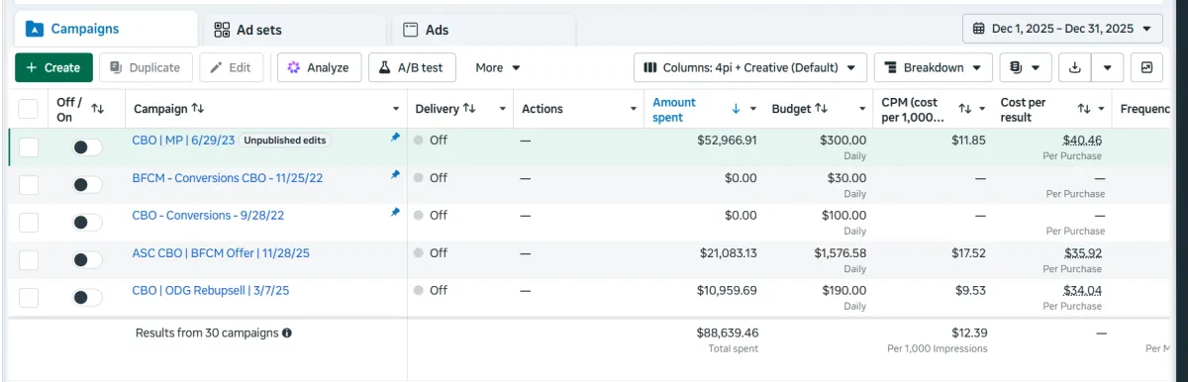Sort by Delivery column arrows

[469, 108]
